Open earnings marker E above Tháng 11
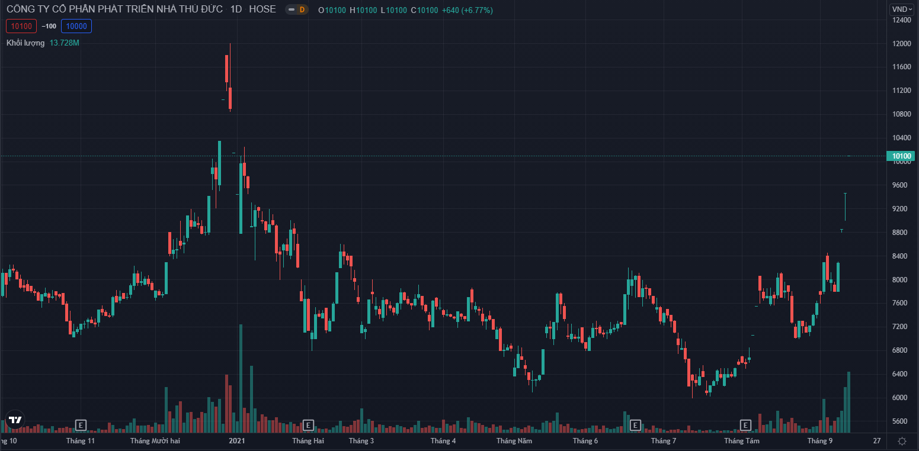This screenshot has height=451, width=919. 81,424
